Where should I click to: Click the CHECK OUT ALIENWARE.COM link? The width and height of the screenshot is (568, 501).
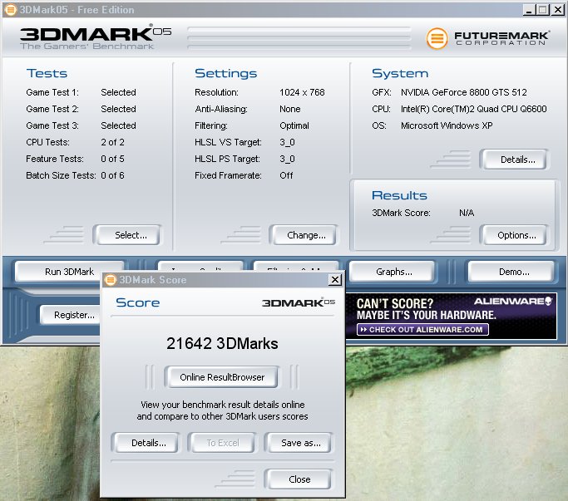pyautogui.click(x=422, y=329)
